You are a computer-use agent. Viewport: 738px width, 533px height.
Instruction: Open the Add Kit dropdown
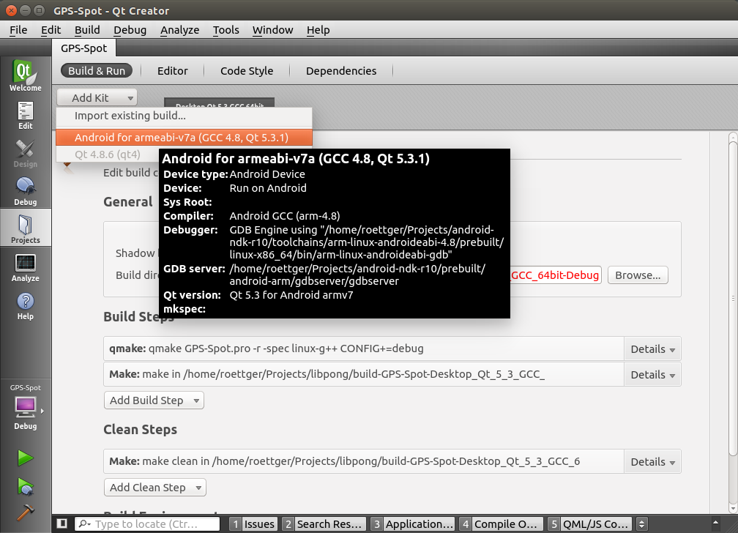pyautogui.click(x=97, y=98)
